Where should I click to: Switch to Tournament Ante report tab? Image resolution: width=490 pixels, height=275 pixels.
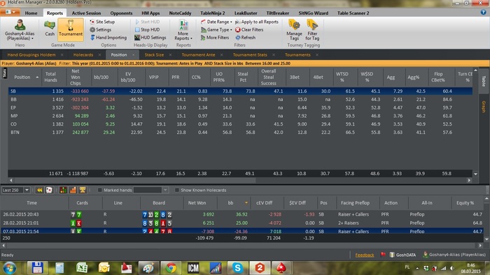click(x=198, y=55)
